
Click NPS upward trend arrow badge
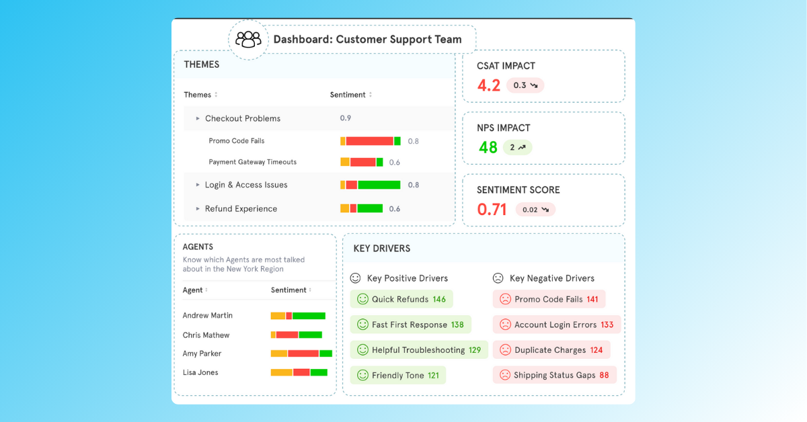point(517,147)
